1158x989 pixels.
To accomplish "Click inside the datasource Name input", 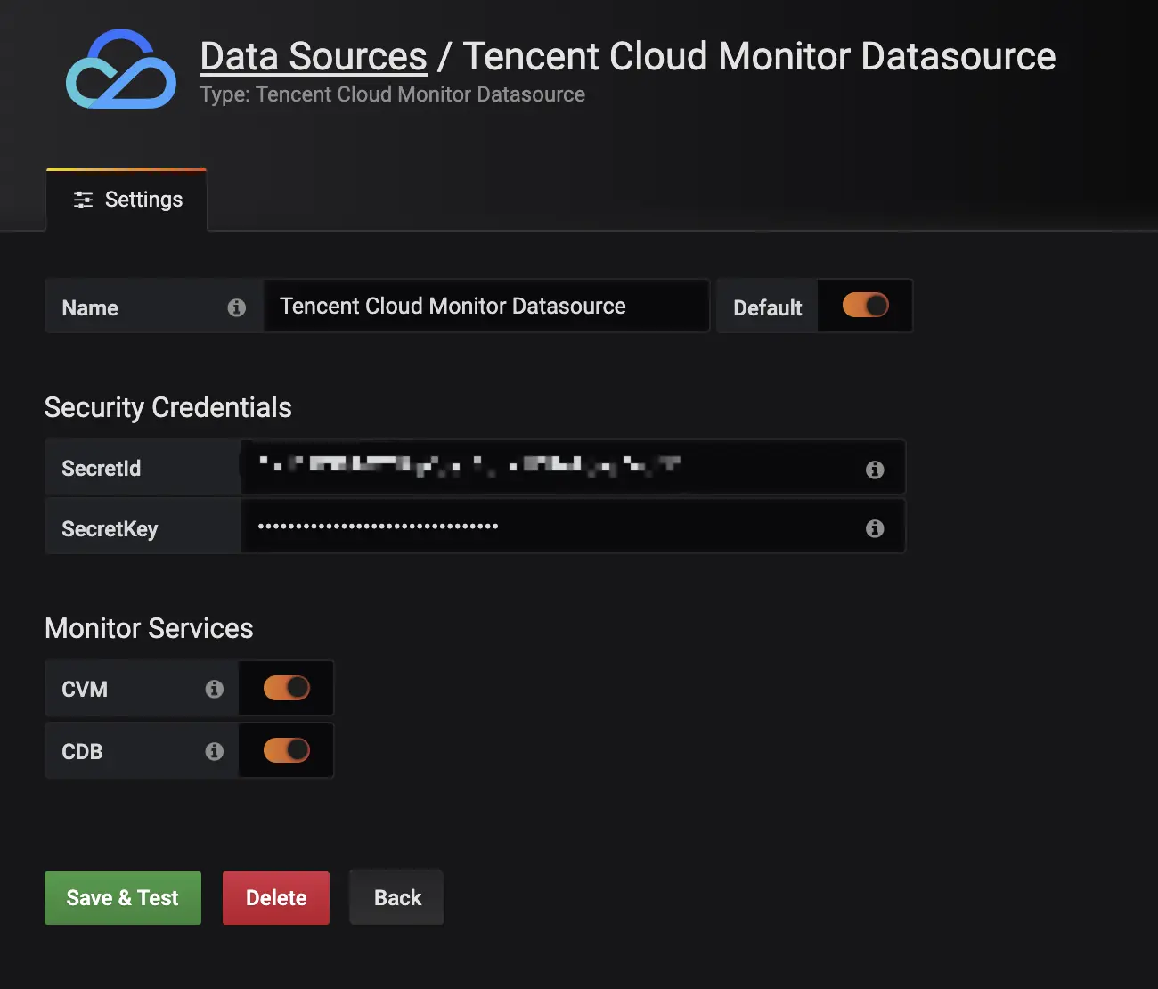I will tap(486, 306).
